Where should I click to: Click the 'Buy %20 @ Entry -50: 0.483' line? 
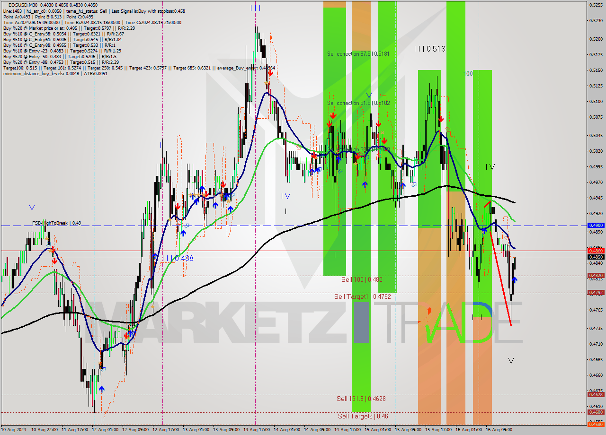point(60,56)
